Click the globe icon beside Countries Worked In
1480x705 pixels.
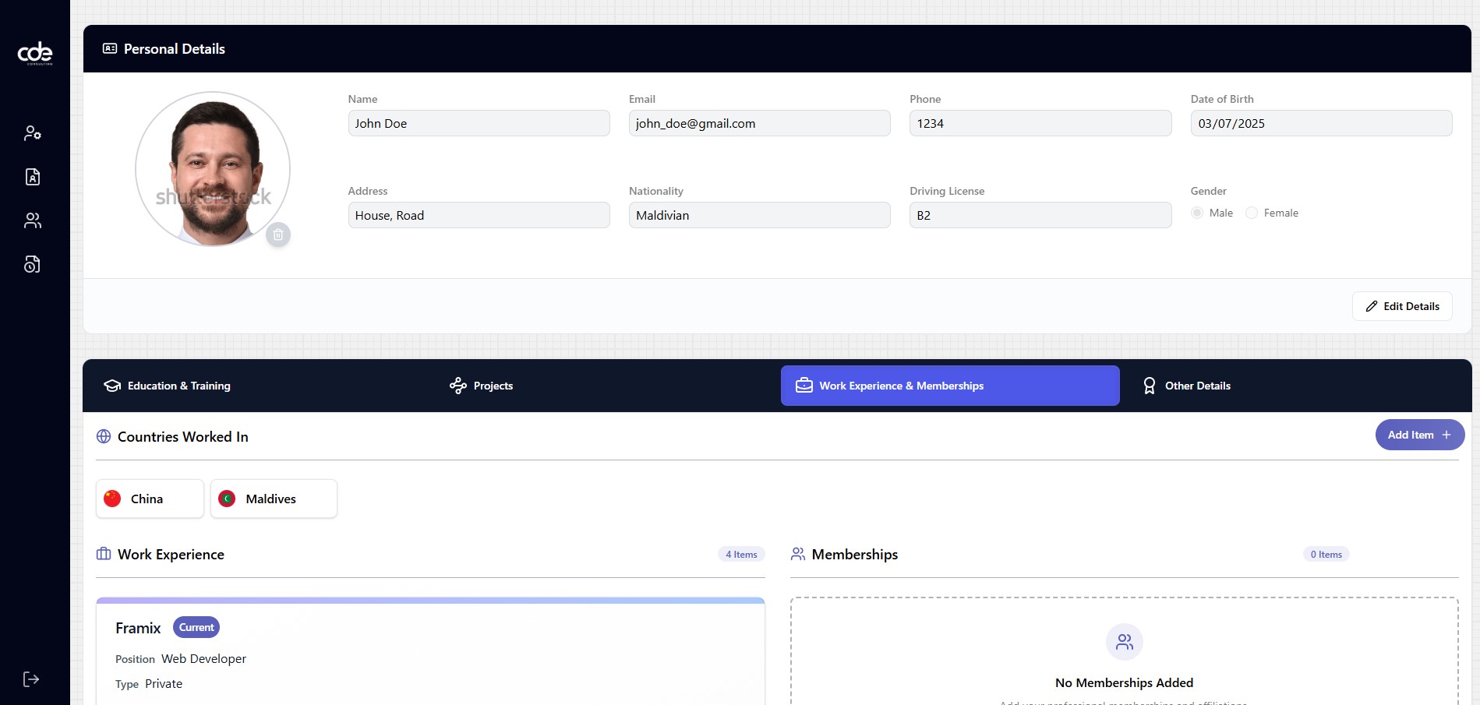pyautogui.click(x=103, y=436)
